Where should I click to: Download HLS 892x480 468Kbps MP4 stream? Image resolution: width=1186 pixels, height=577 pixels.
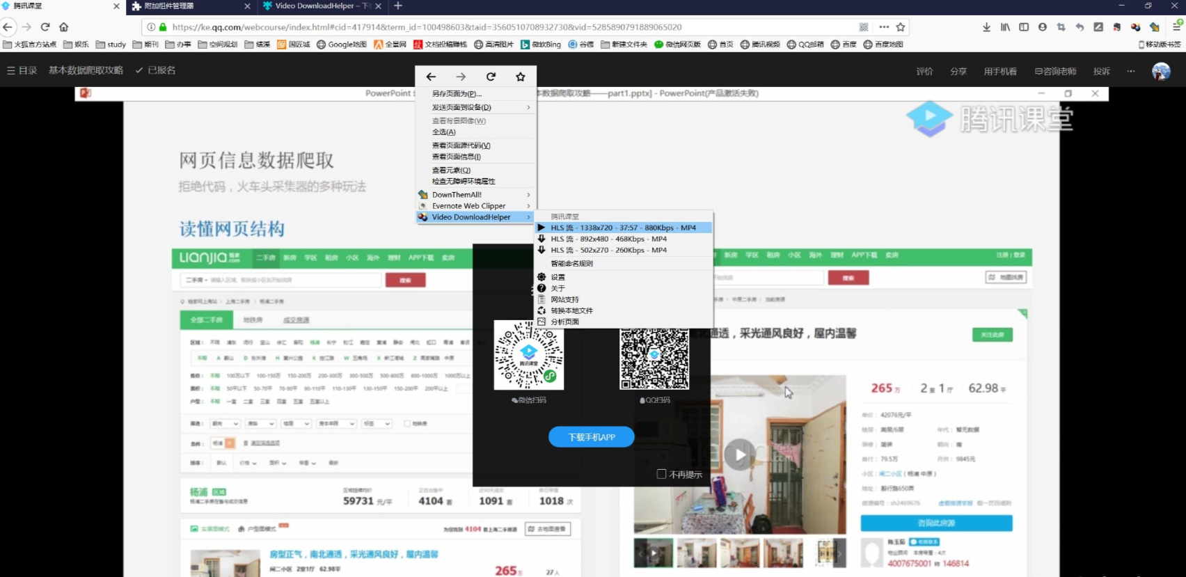[x=624, y=239]
